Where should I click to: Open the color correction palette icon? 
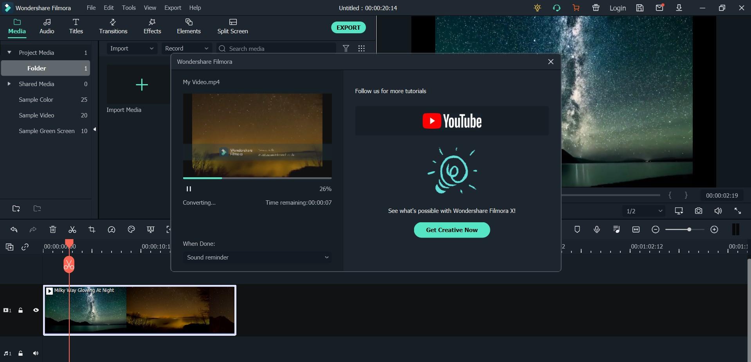131,230
